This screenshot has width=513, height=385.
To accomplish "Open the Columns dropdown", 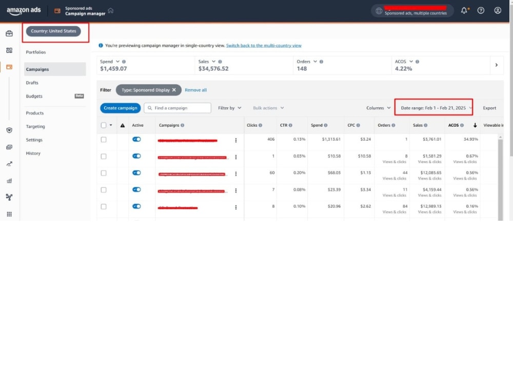I will pos(378,108).
